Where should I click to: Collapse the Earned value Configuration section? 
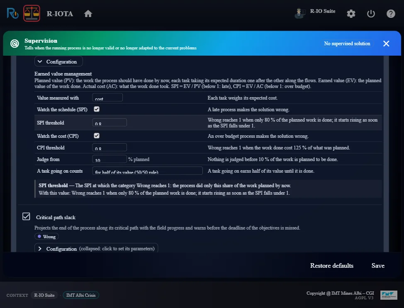(58, 61)
